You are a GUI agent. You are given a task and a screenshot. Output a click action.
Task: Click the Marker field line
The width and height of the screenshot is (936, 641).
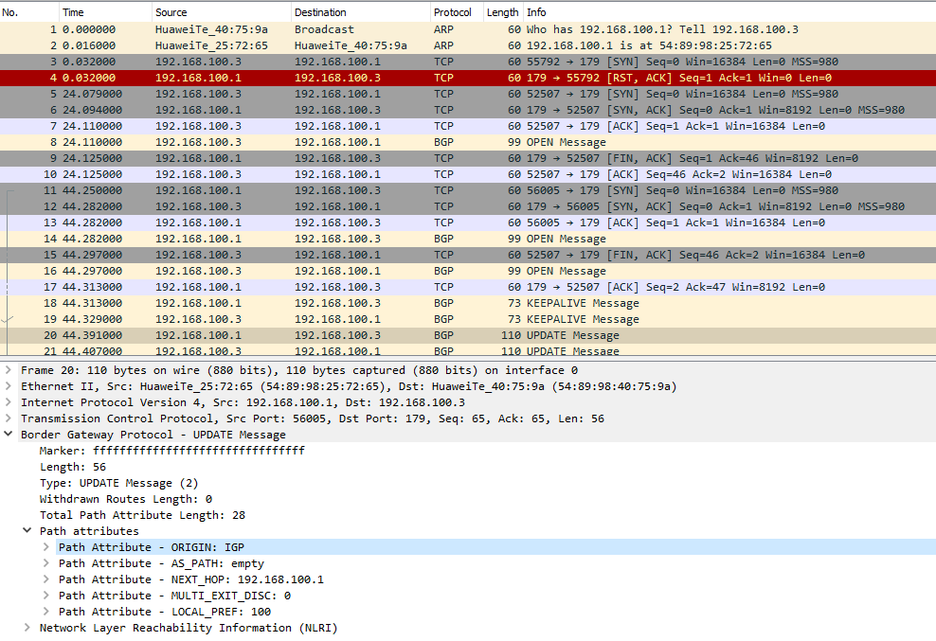coord(171,451)
